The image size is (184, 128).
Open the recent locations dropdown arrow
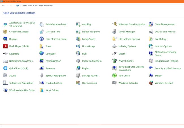[x=11, y=5]
